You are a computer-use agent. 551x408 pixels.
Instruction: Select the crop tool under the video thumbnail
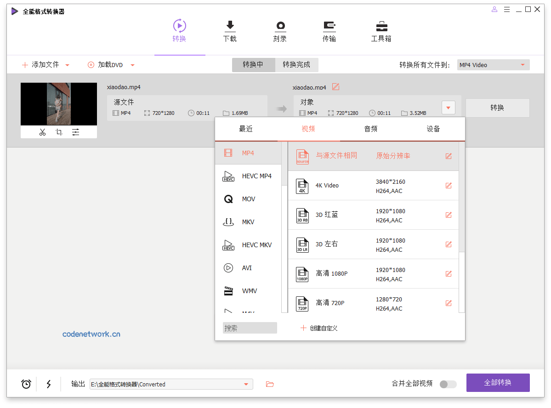tap(58, 131)
